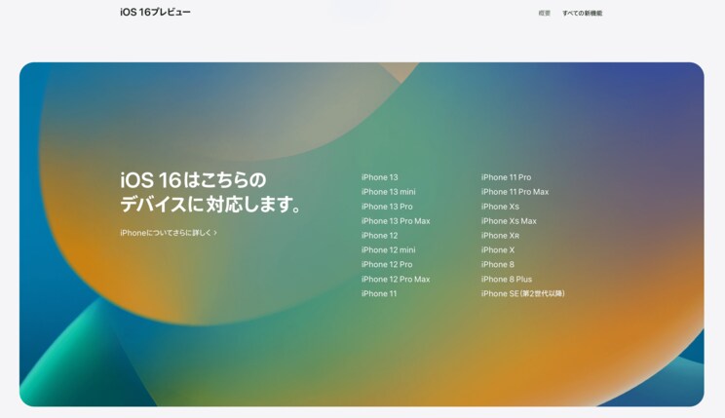725x418 pixels.
Task: Select iPhone 12 Pro Max in the list
Action: click(395, 280)
